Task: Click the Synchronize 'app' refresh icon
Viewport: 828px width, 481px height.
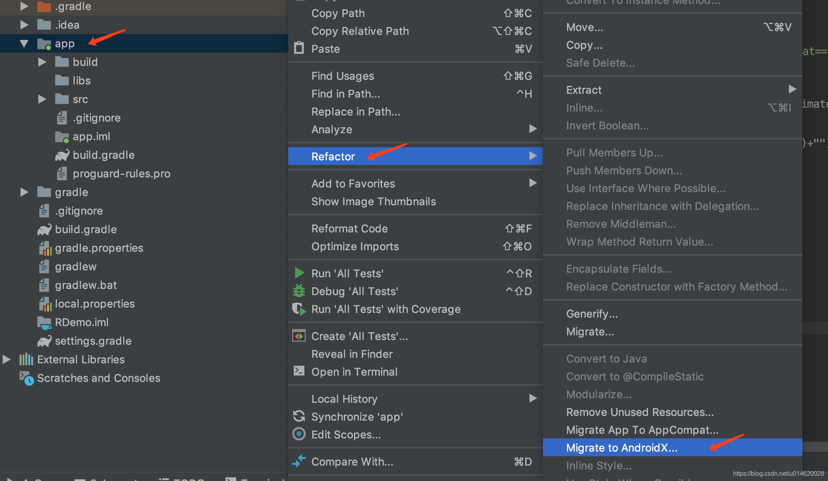Action: [x=299, y=416]
